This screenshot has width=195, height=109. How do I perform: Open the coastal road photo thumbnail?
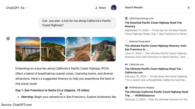point(78,49)
